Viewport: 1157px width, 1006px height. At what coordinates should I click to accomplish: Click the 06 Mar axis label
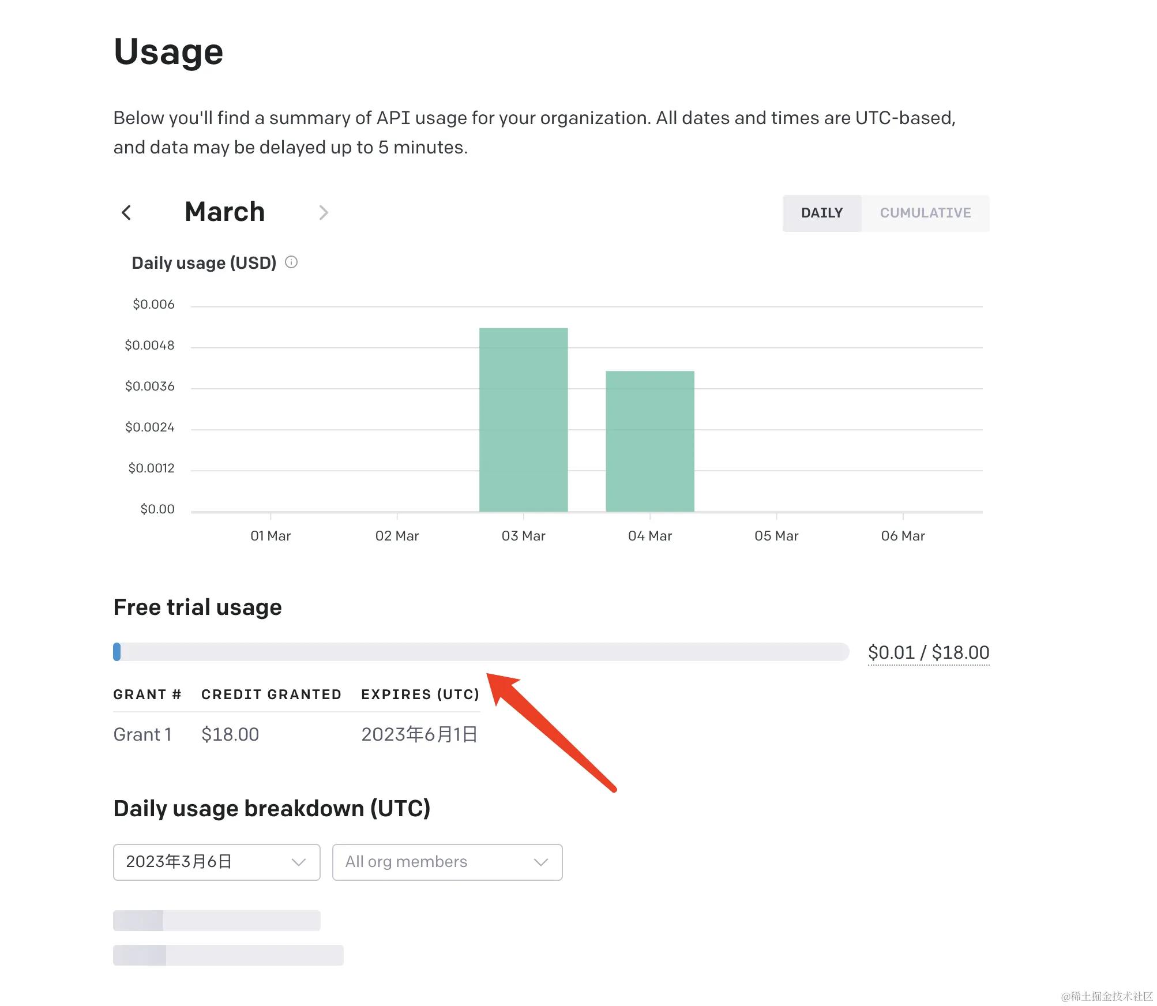point(902,536)
